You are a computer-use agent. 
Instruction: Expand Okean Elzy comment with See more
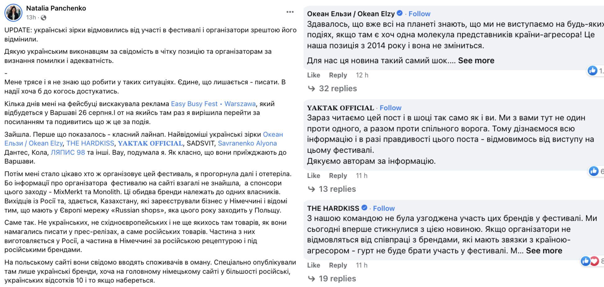coord(476,61)
